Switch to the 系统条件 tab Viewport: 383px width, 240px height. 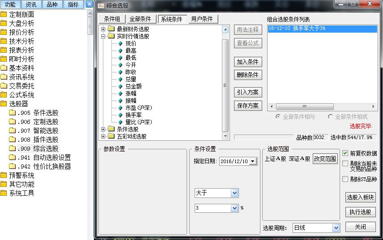click(x=172, y=19)
